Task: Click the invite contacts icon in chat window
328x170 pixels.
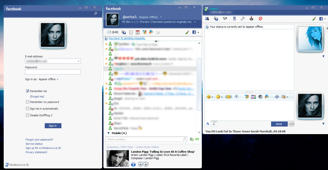Action: point(207,18)
